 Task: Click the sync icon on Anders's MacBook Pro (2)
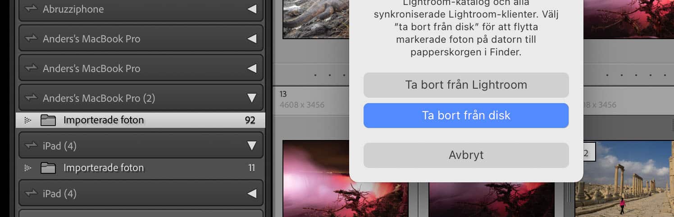[31, 98]
